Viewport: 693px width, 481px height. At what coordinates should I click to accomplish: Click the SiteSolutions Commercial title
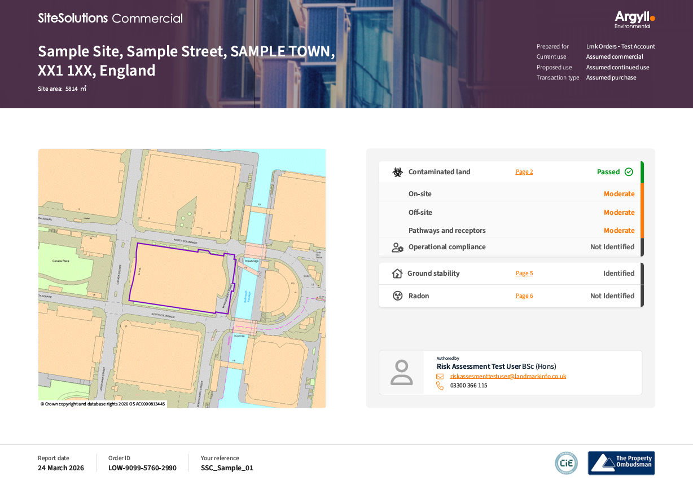[x=111, y=18]
